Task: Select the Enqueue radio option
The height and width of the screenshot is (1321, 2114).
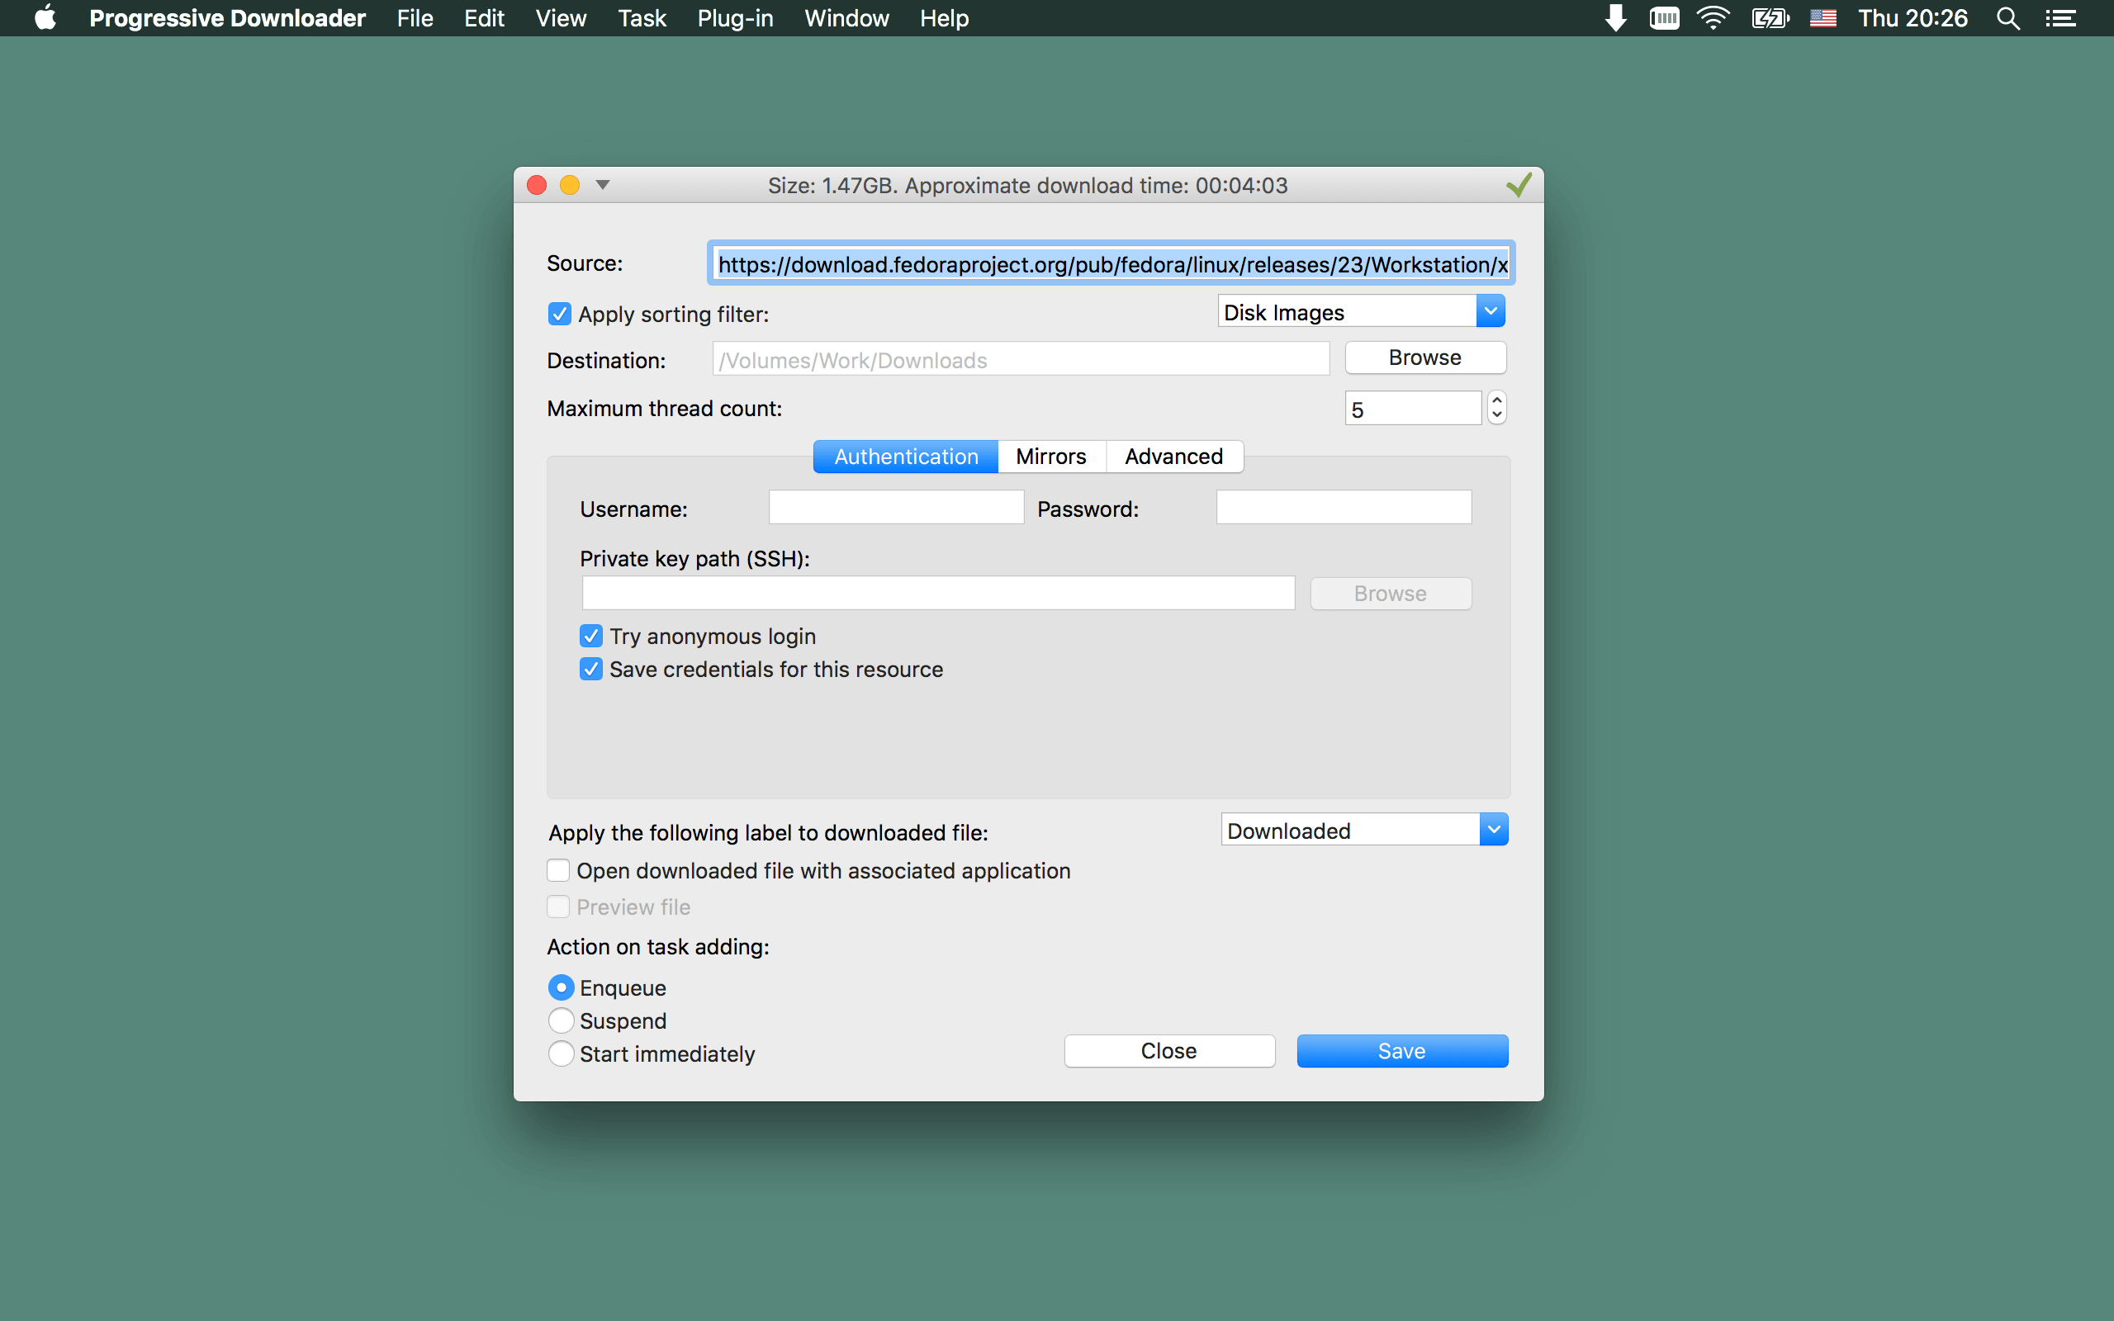Action: [561, 987]
